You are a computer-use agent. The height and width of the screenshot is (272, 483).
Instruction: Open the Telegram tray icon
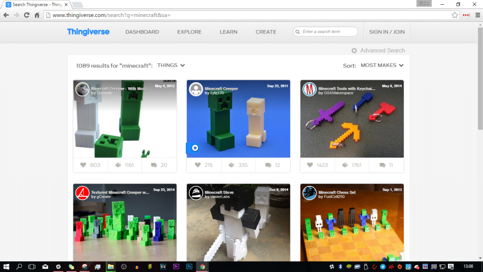[383, 267]
